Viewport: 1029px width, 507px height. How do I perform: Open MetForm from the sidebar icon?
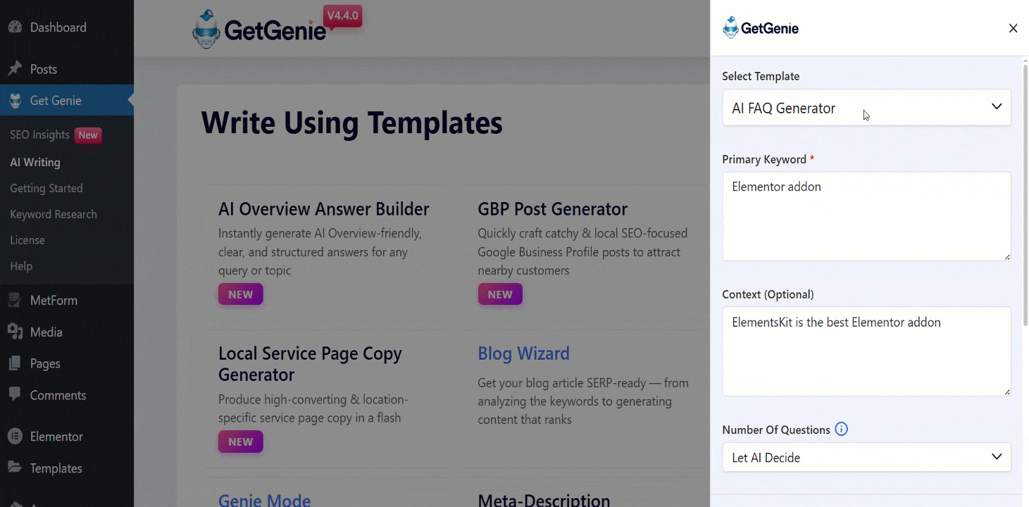(14, 299)
